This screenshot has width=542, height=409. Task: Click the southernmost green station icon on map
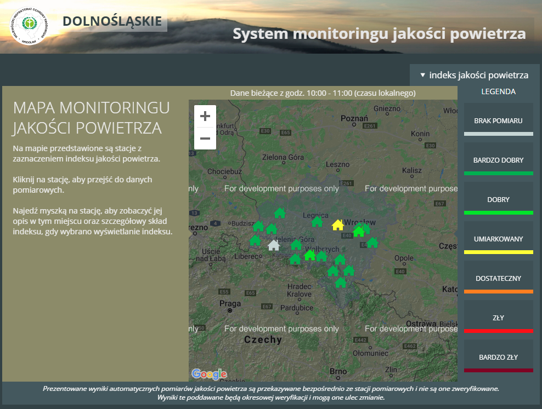click(x=341, y=283)
